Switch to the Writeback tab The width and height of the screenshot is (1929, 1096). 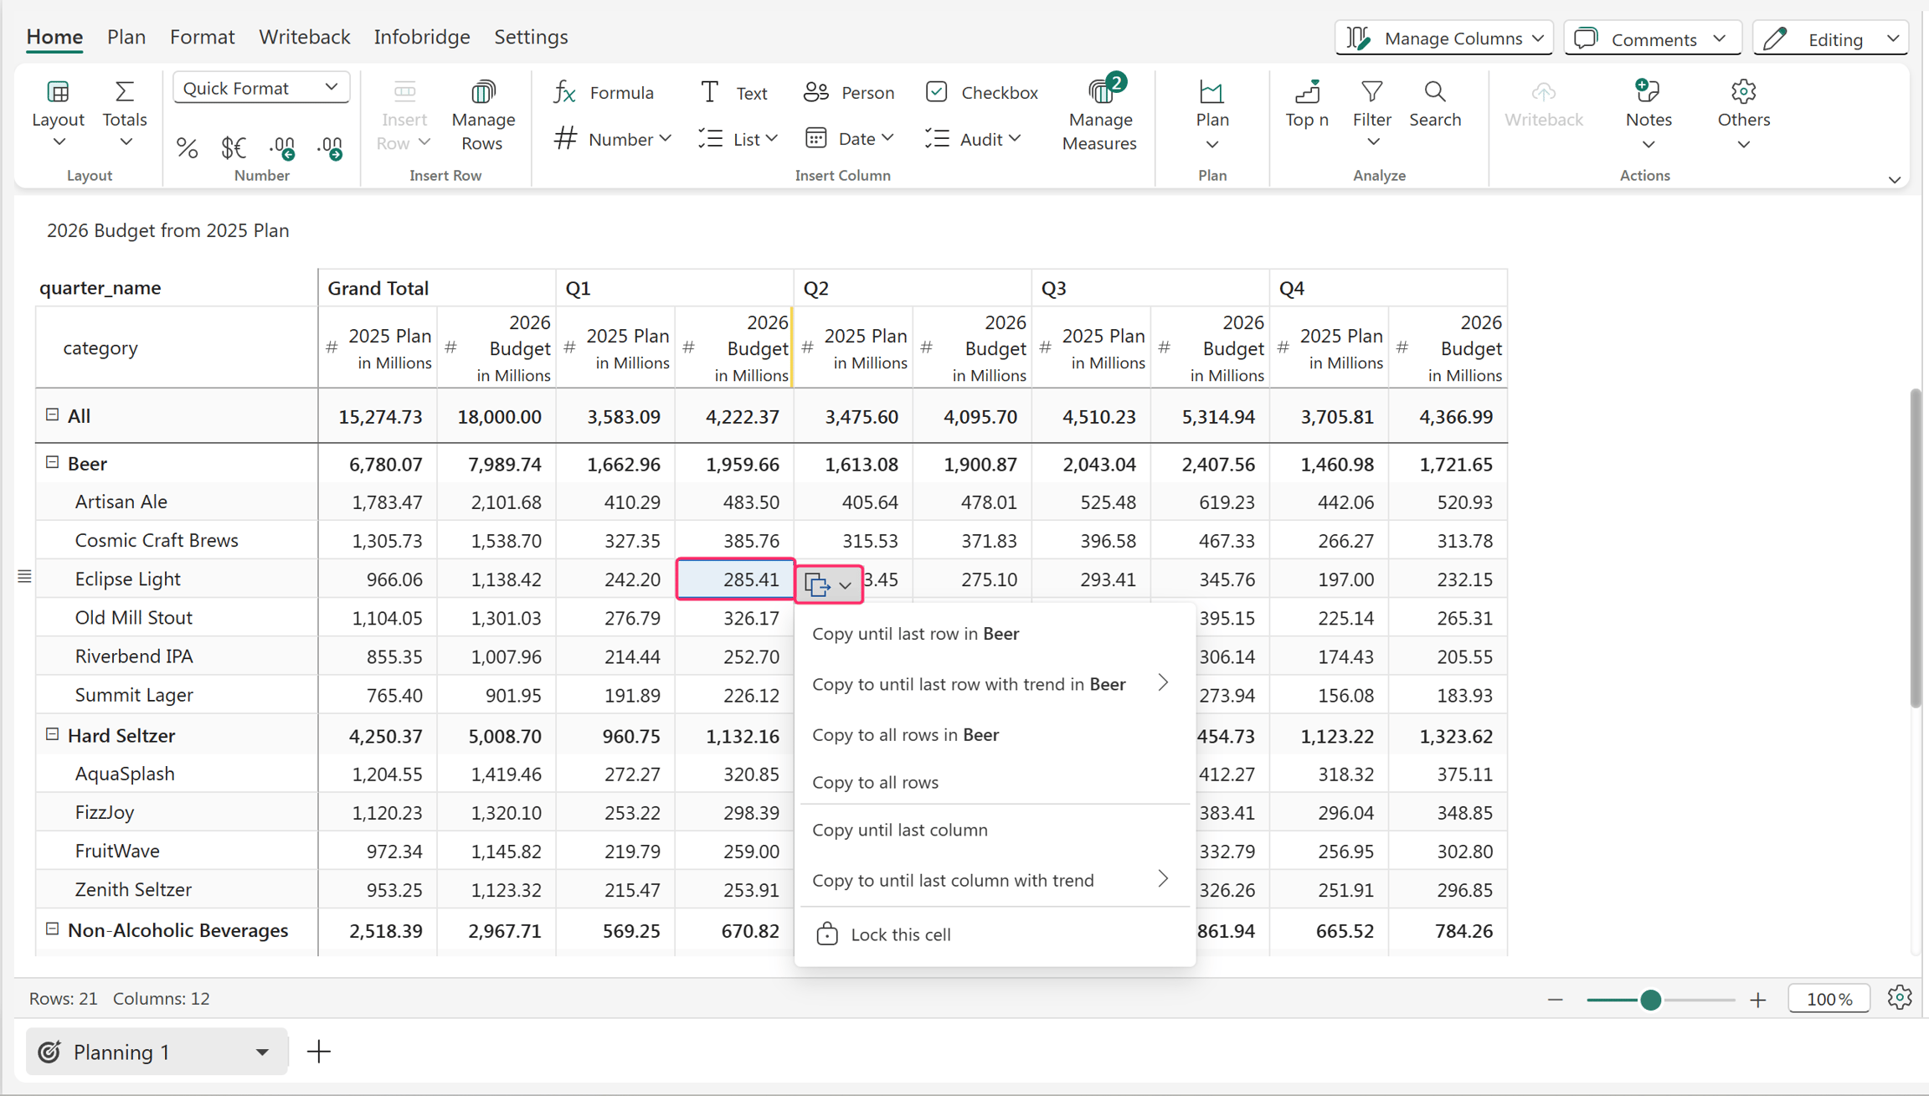pyautogui.click(x=304, y=37)
